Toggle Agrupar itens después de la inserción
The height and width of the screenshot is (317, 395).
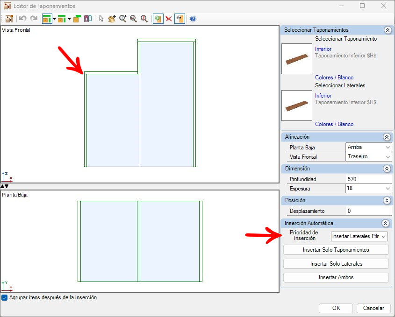pyautogui.click(x=5, y=298)
